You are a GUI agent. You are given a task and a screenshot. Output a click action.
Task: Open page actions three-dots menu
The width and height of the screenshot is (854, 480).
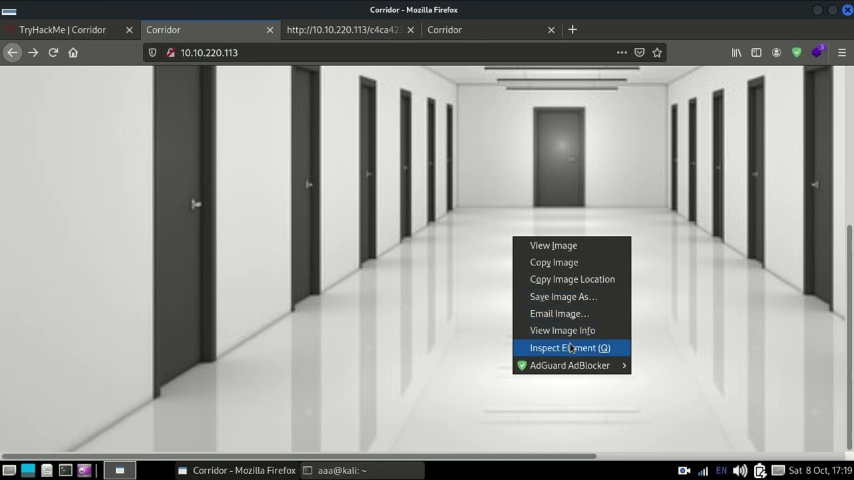tap(622, 53)
